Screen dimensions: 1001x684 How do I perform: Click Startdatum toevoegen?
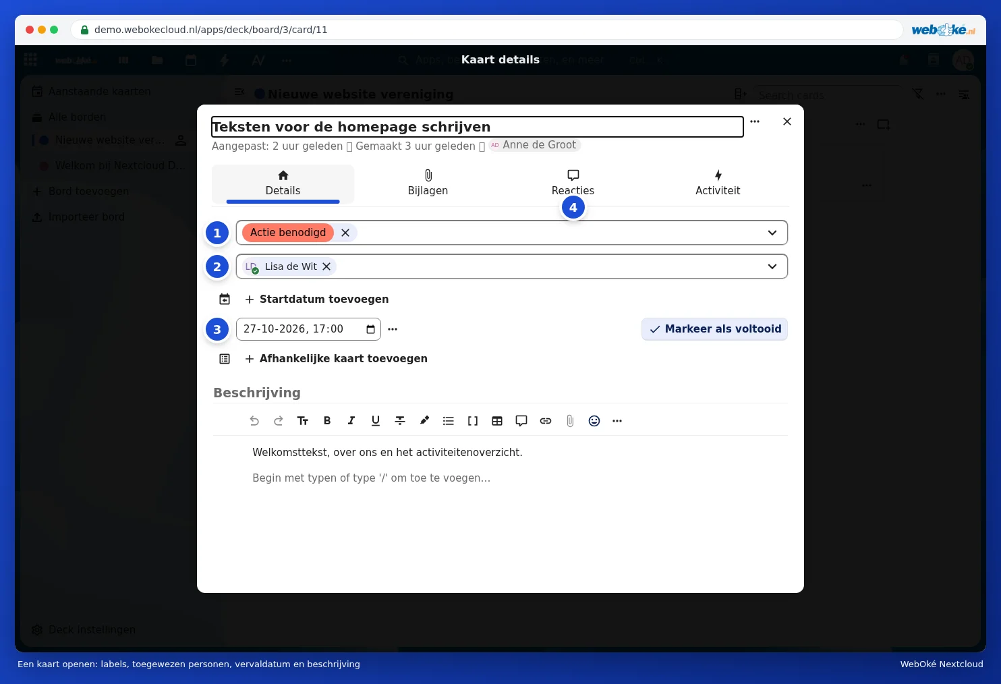point(316,300)
